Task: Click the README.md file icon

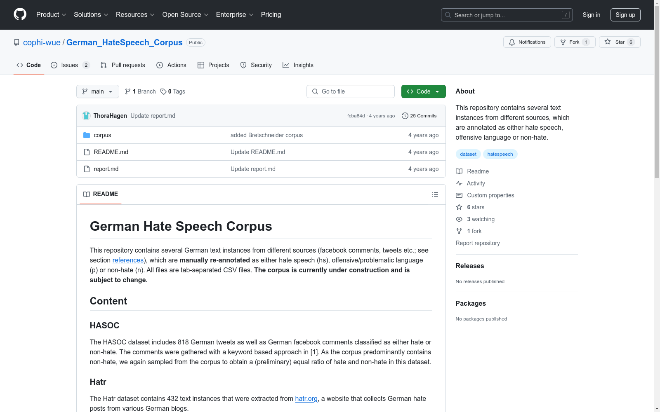Action: click(87, 152)
